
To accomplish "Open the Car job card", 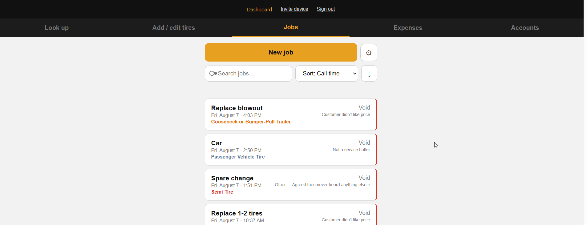I will [x=291, y=150].
